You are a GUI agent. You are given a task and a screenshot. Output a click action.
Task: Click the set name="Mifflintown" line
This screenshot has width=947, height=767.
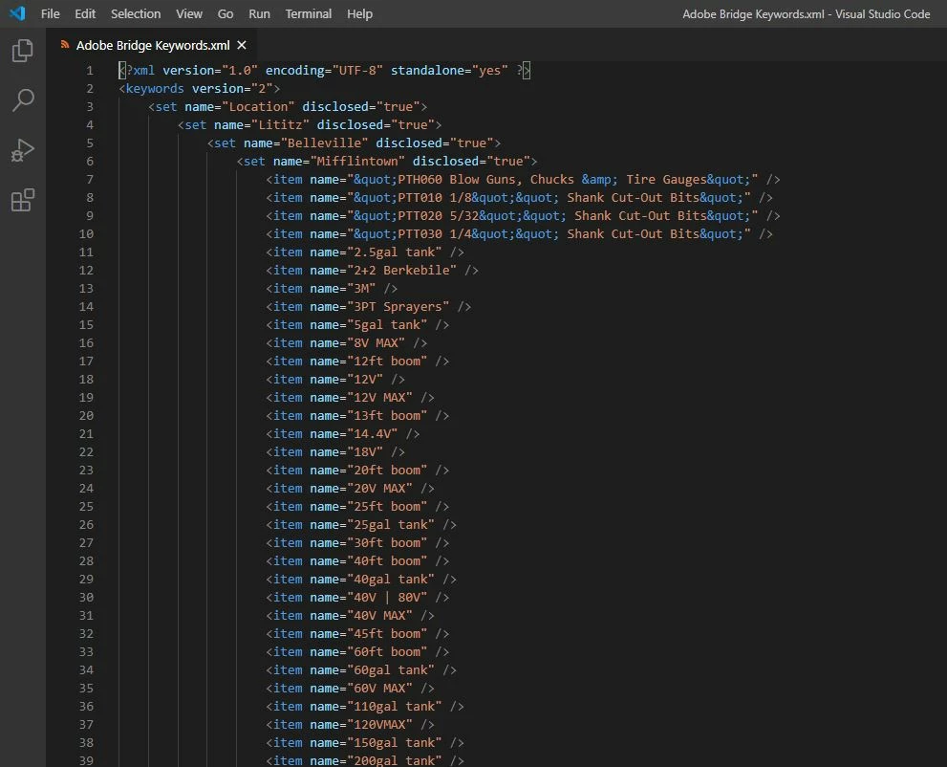[386, 162]
